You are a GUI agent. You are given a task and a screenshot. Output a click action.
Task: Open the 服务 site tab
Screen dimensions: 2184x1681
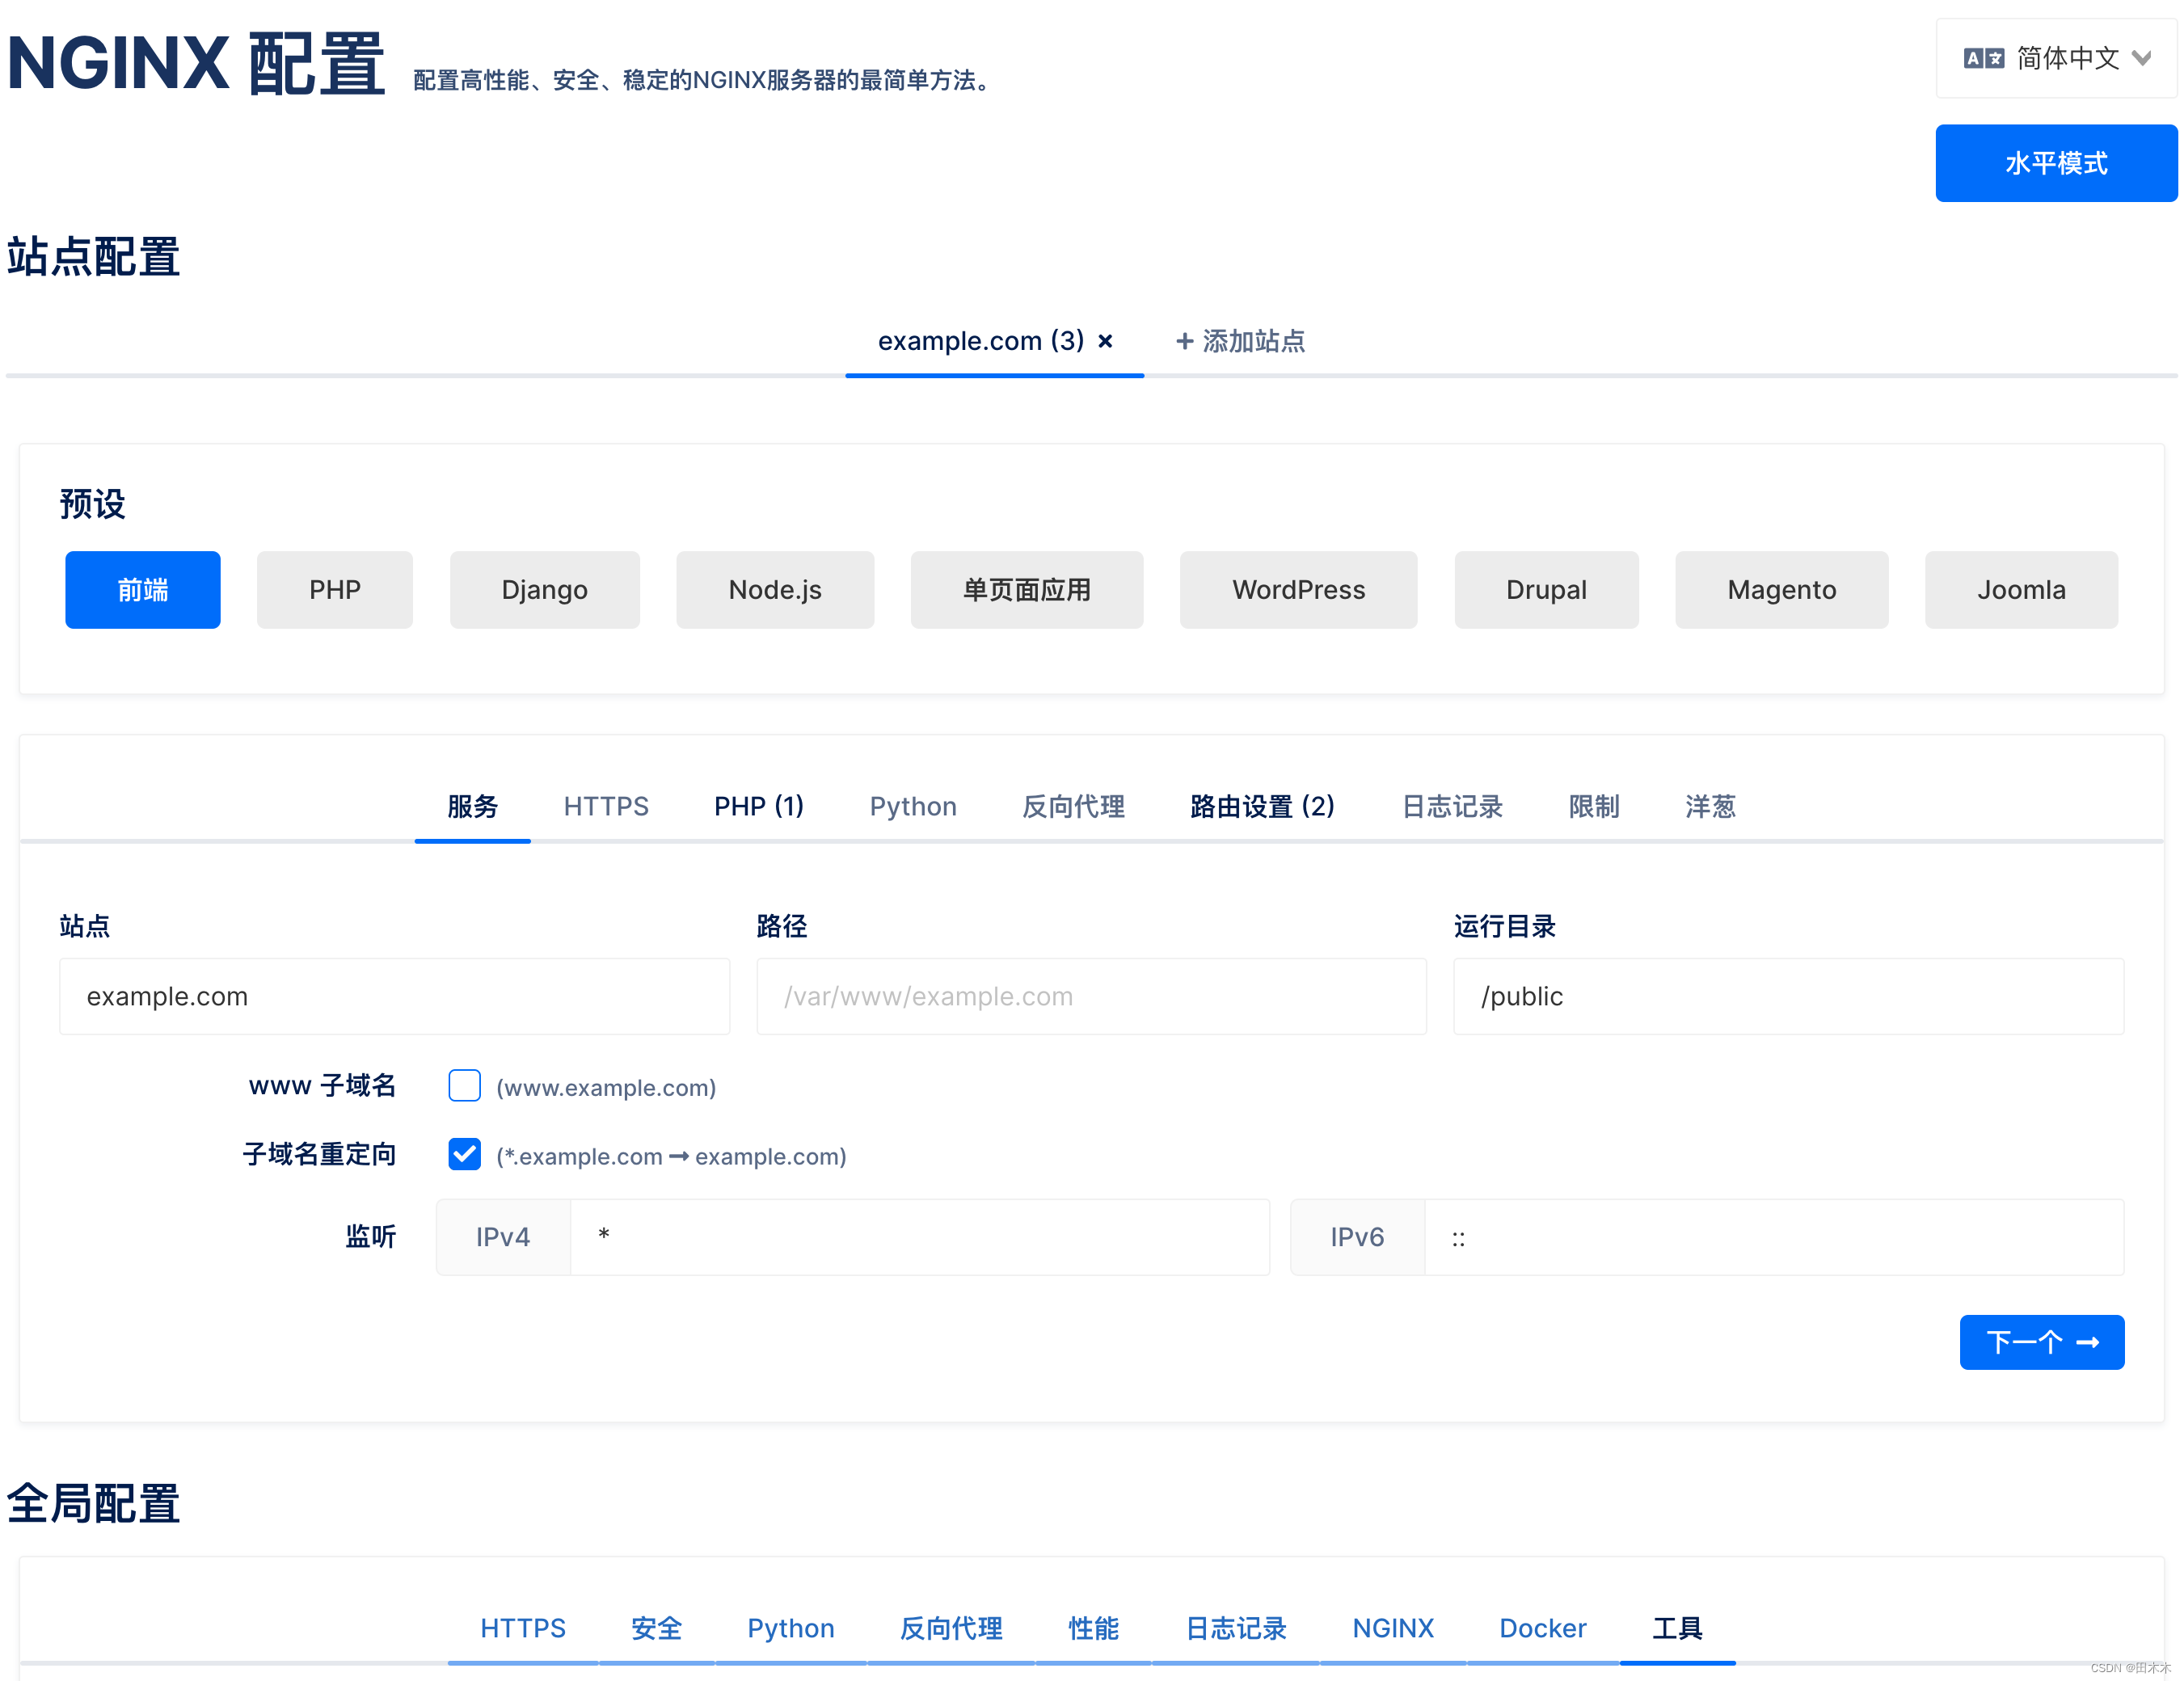point(473,806)
